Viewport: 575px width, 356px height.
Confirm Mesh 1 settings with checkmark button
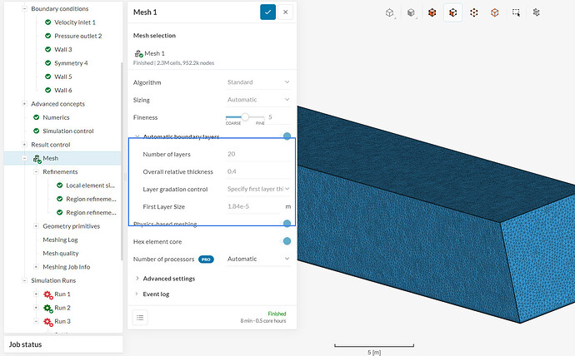pyautogui.click(x=267, y=12)
